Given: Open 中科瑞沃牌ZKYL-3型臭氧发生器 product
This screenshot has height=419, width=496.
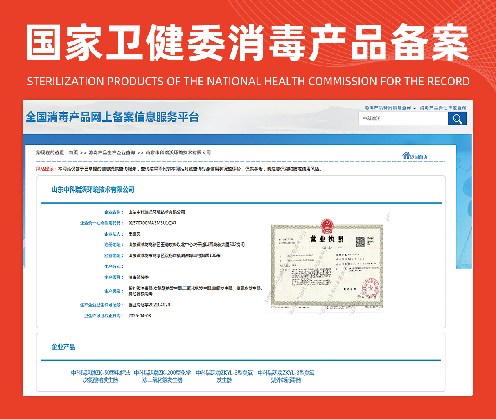Looking at the screenshot, I should [224, 376].
